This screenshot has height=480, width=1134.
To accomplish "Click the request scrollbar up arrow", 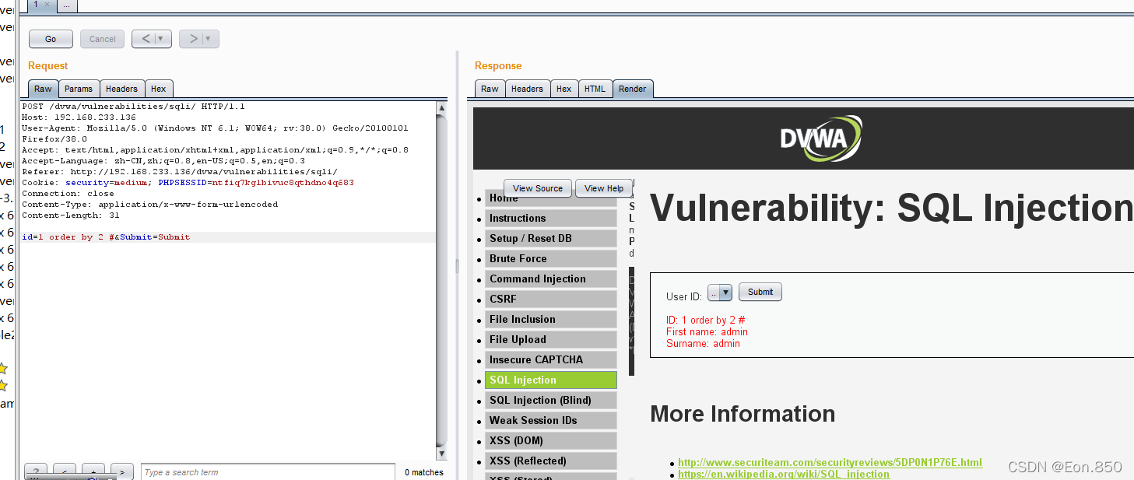I will point(442,107).
